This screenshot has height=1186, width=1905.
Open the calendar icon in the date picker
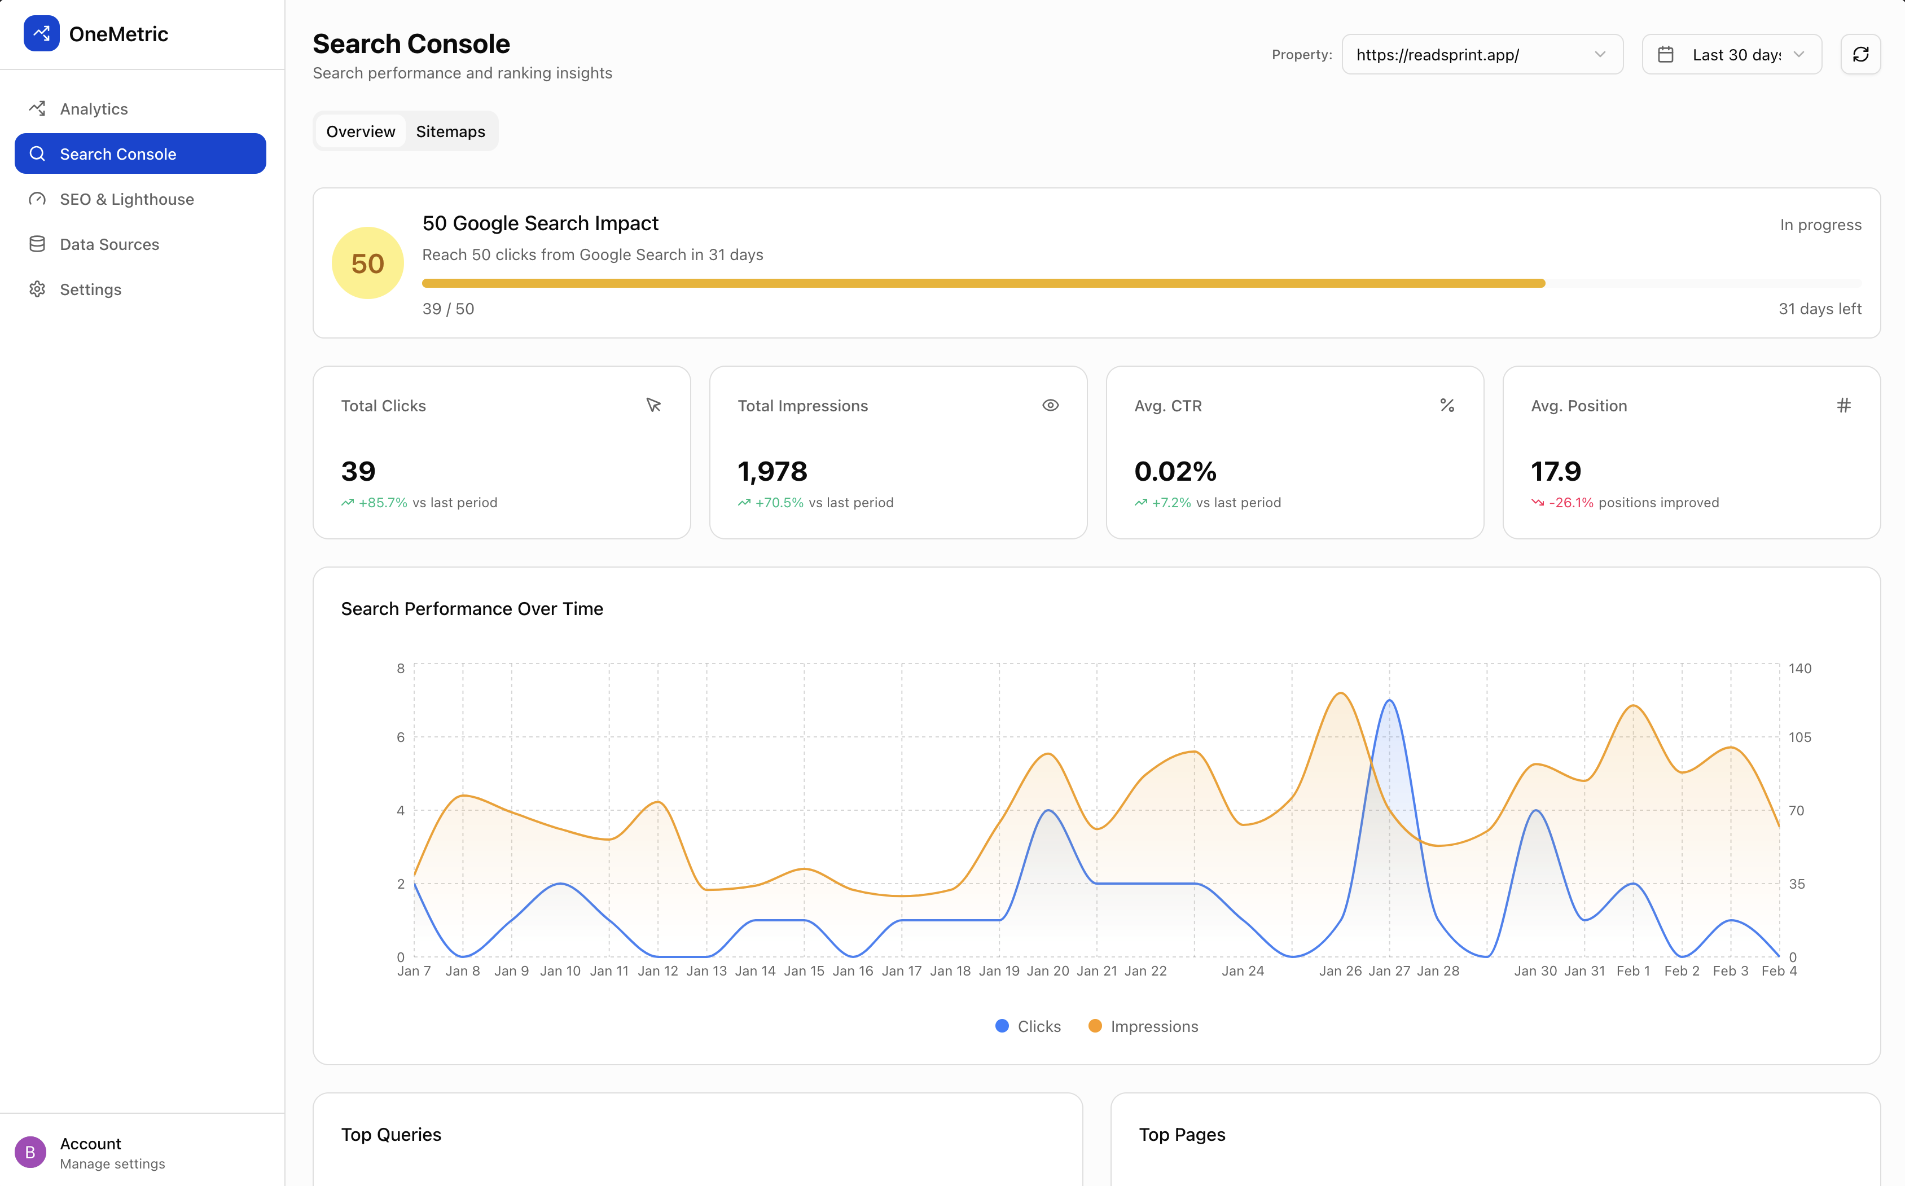pyautogui.click(x=1666, y=54)
